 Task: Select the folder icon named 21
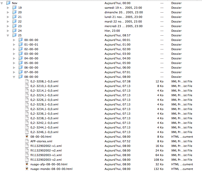(14, 17)
